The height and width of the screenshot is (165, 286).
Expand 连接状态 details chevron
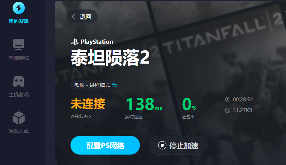pyautogui.click(x=90, y=116)
